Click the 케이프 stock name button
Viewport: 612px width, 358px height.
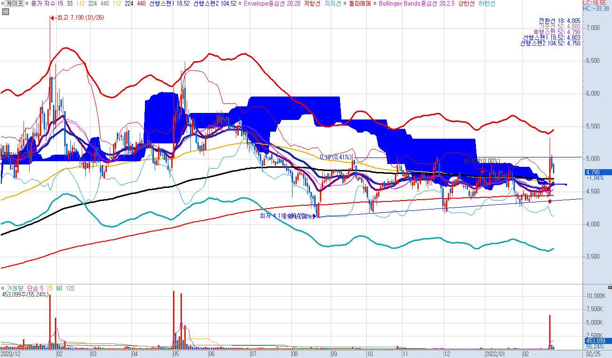click(x=15, y=3)
